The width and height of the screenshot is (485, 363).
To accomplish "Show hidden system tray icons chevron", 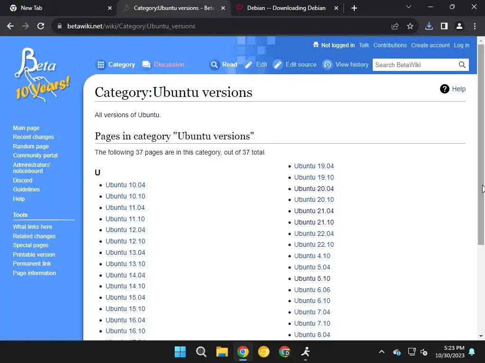I will [382, 352].
